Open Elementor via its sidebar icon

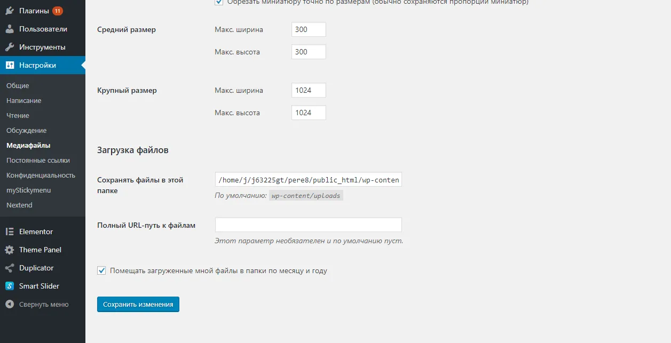pyautogui.click(x=10, y=232)
